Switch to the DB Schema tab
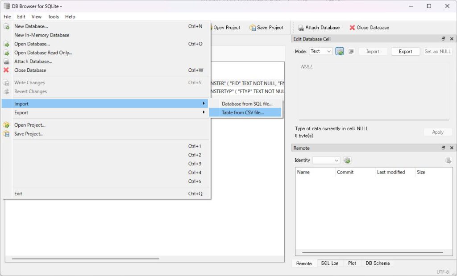The image size is (457, 276). click(378, 263)
